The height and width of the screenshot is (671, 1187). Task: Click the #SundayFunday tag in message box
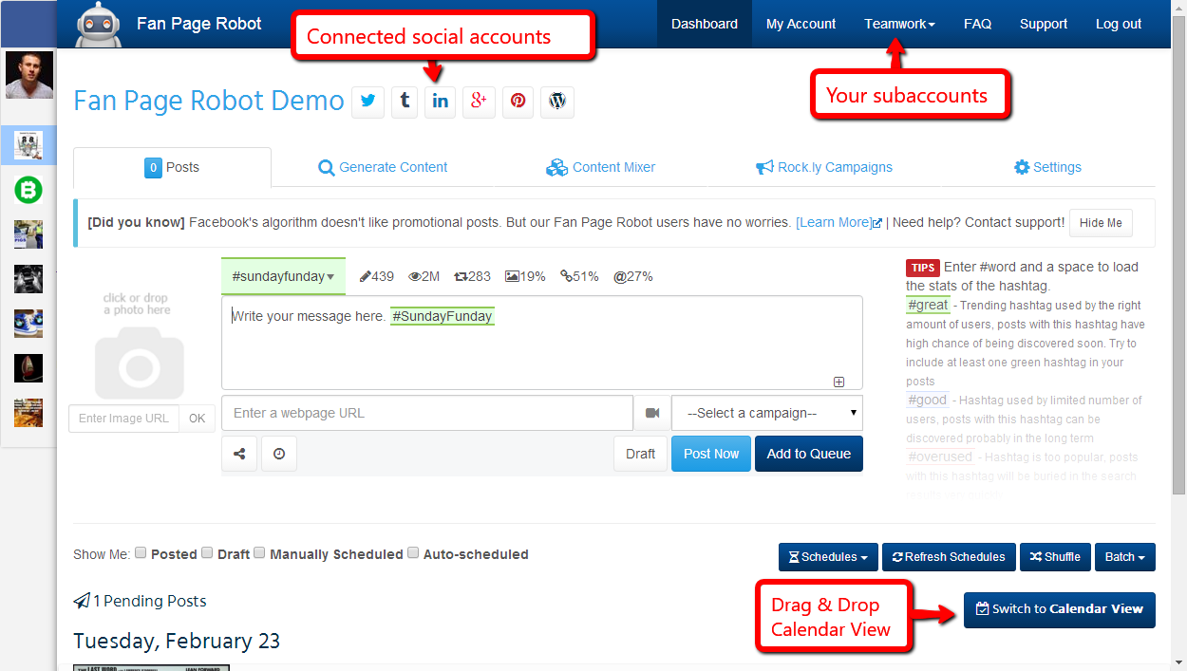[443, 316]
